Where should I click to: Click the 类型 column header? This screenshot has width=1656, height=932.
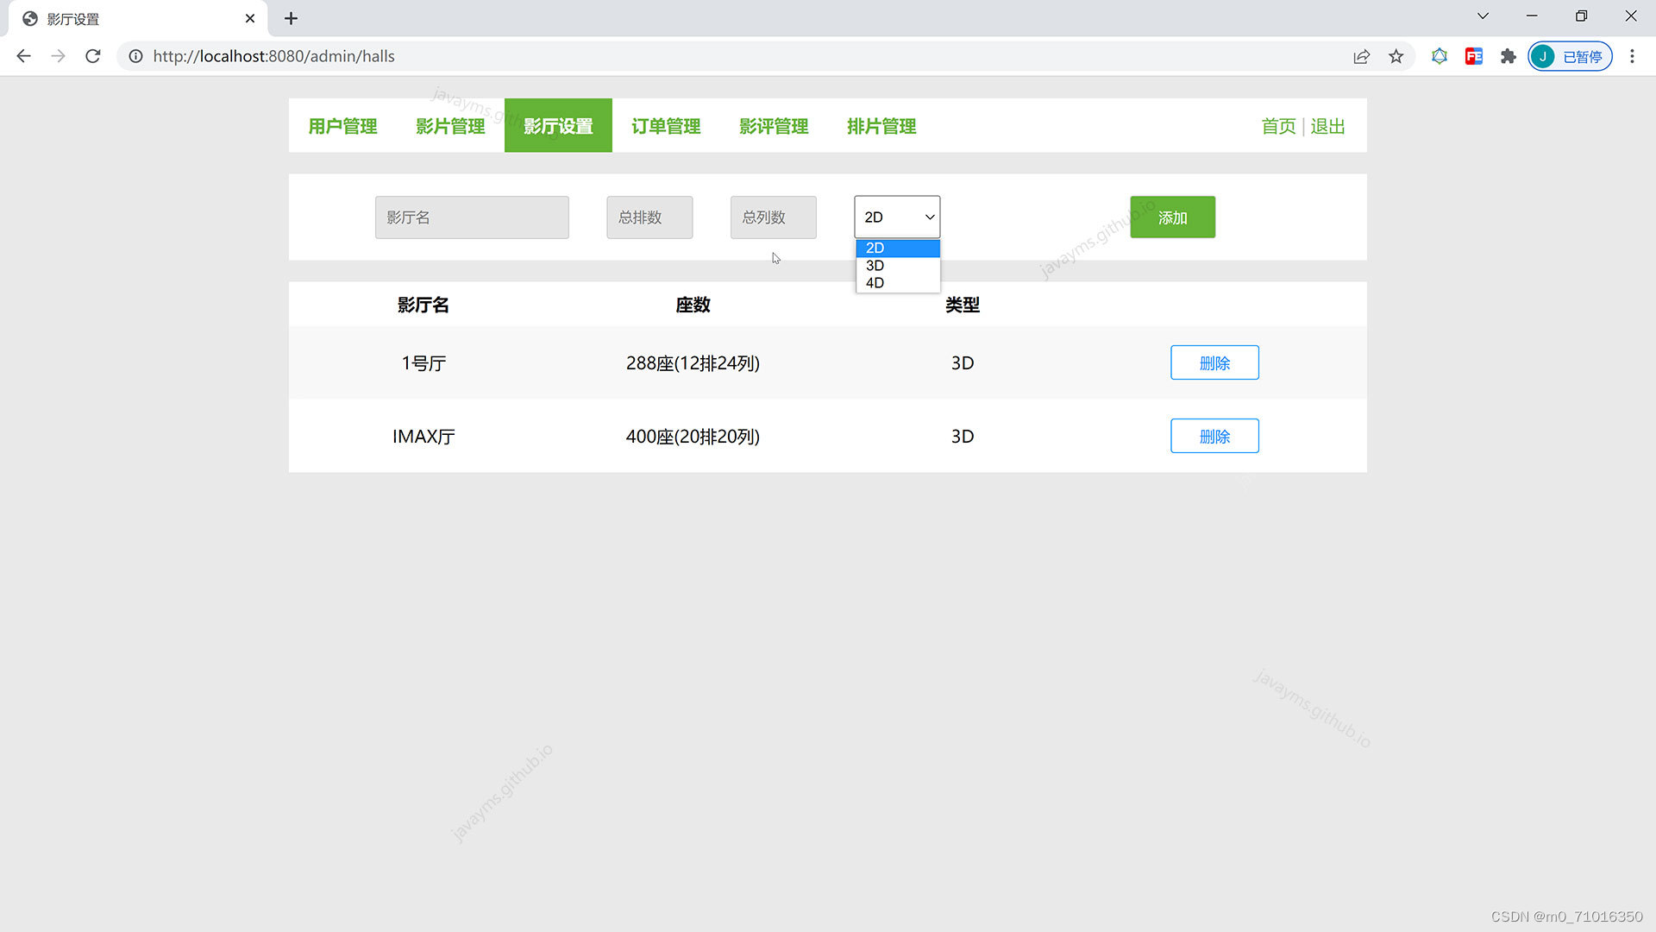pyautogui.click(x=963, y=305)
